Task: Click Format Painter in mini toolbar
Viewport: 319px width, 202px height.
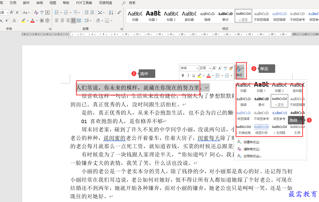Action: (x=231, y=68)
